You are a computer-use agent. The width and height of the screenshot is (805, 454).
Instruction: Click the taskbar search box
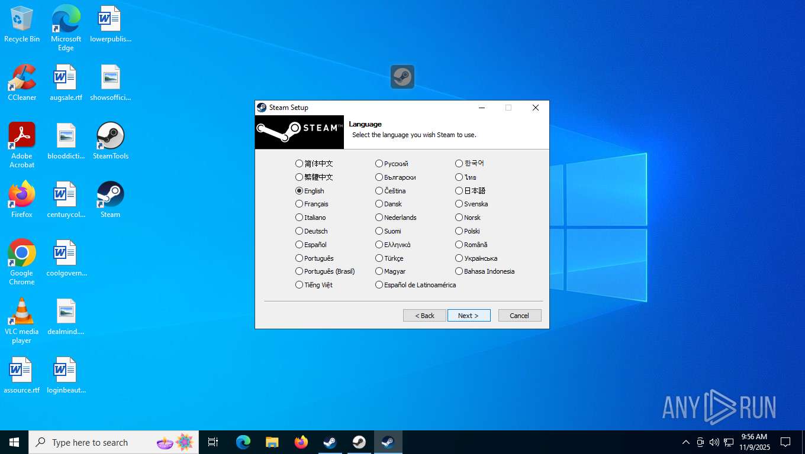[114, 442]
